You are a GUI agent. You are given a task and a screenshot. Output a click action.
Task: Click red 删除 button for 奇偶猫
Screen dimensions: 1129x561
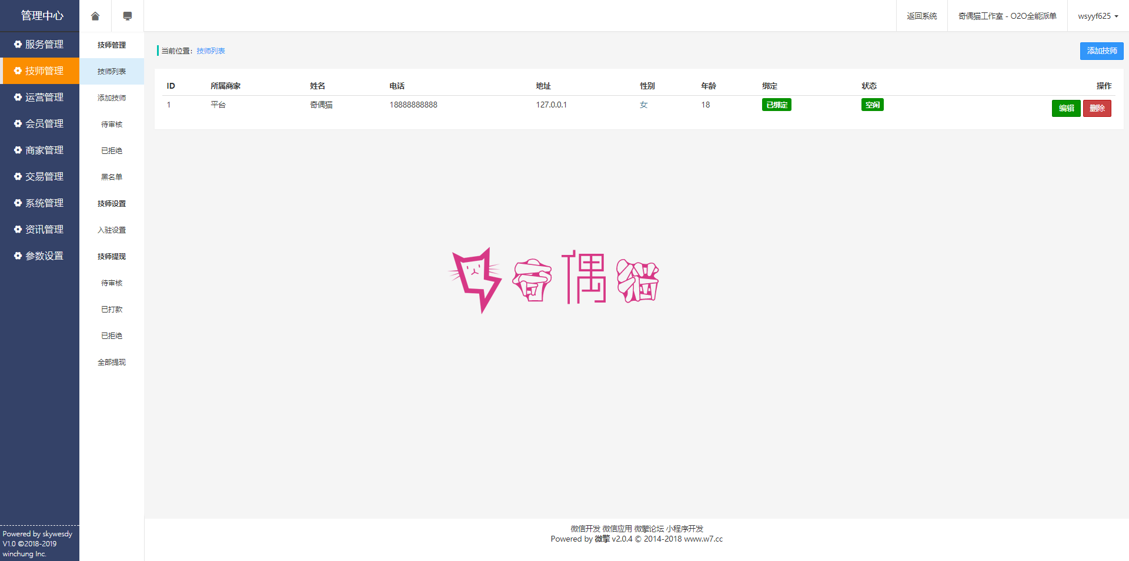tap(1097, 108)
